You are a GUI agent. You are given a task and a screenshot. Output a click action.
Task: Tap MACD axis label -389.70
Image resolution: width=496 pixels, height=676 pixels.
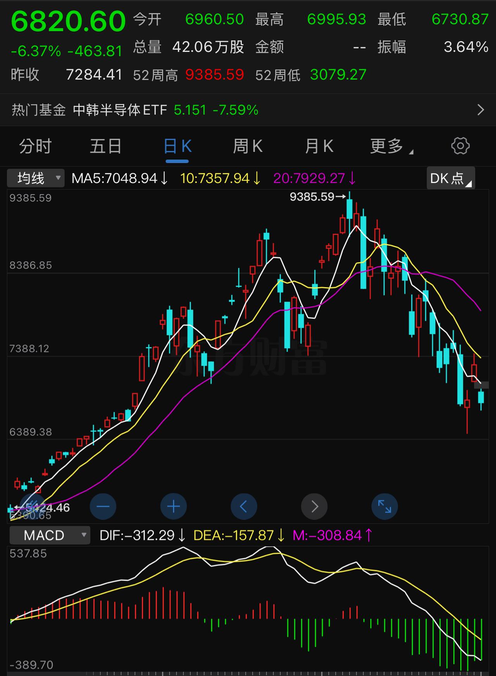tap(31, 665)
